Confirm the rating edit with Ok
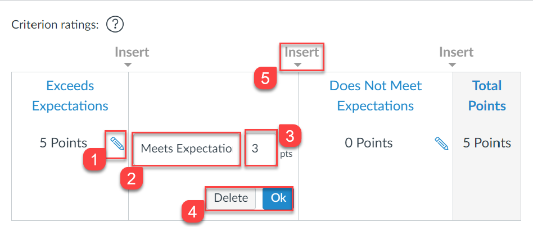Screen dimensions: 533x227 coord(278,198)
